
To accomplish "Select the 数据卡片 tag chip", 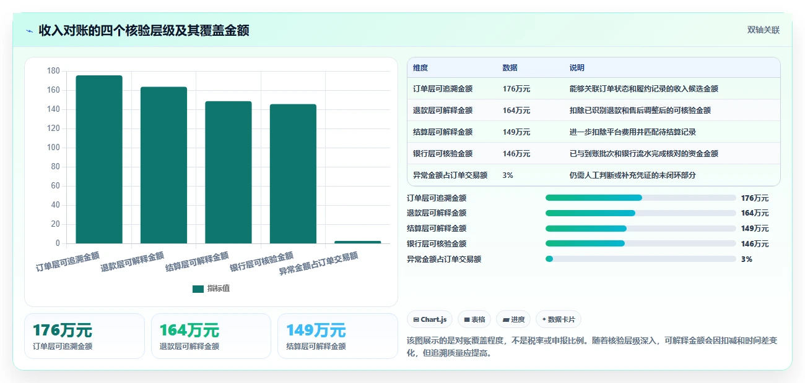I will pos(559,319).
